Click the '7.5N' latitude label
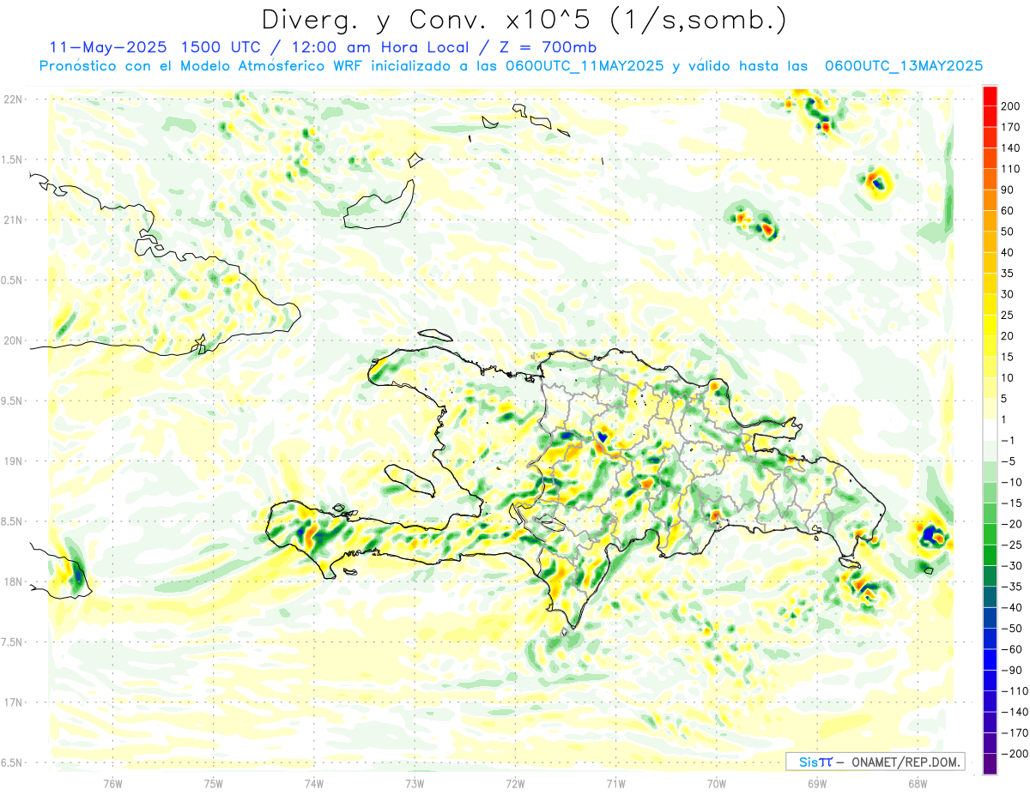Screen dimensions: 1030x795 (x=13, y=641)
